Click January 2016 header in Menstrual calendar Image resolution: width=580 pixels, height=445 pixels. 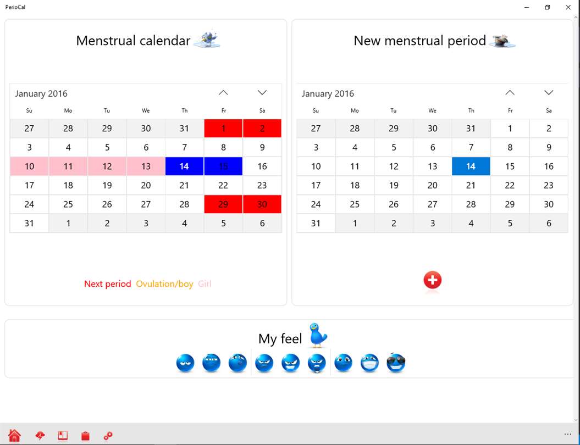(41, 93)
